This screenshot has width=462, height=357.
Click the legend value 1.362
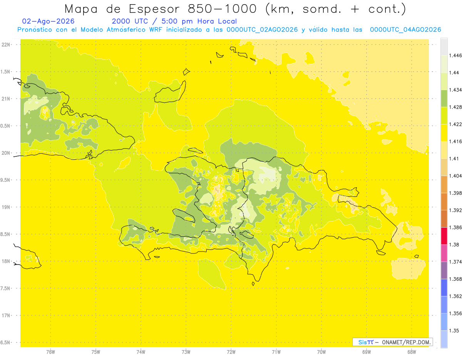tap(456, 296)
